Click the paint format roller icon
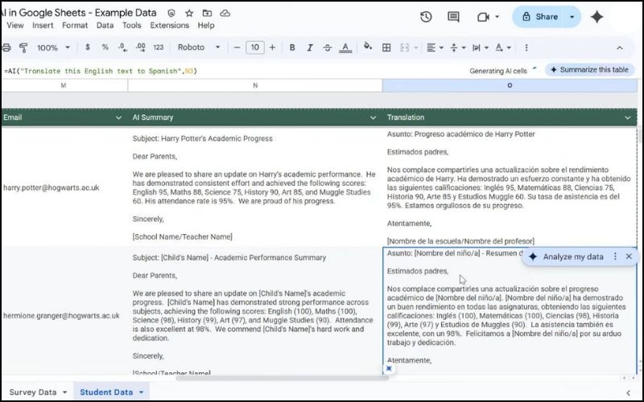 [23, 47]
